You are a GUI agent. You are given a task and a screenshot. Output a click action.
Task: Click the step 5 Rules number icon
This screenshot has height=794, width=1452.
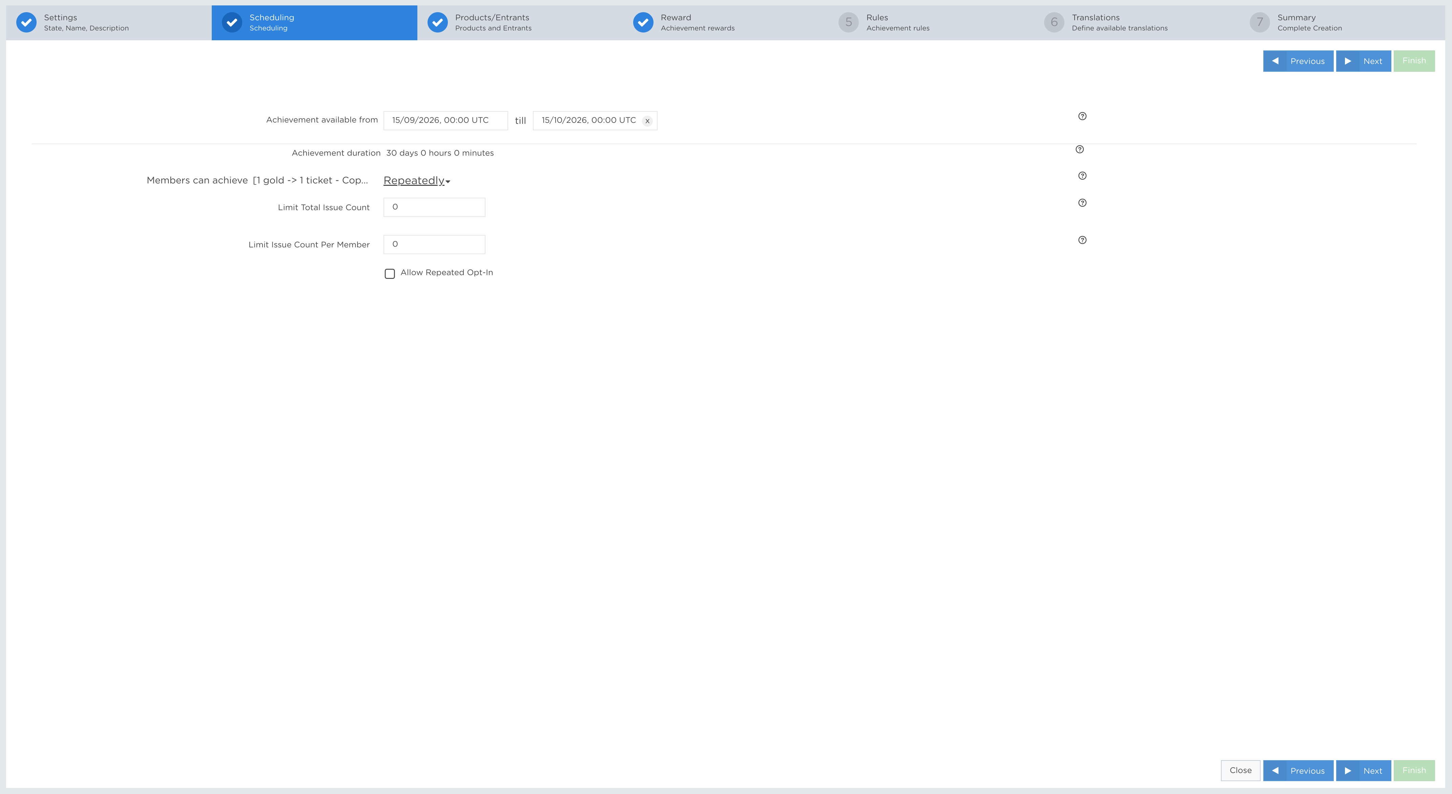tap(848, 23)
